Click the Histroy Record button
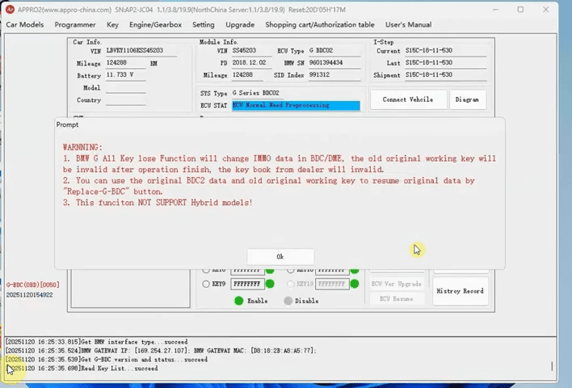Screen dimensions: 572x388 click(x=460, y=291)
